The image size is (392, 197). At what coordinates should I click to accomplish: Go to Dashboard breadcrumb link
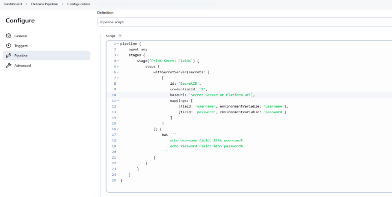click(x=13, y=4)
